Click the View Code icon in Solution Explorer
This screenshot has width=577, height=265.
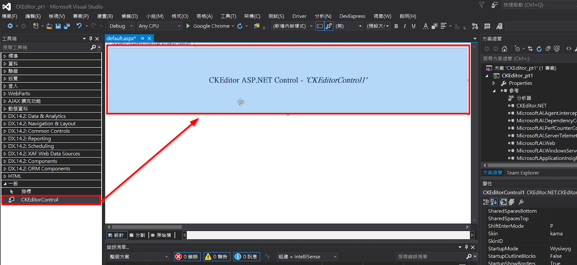(569, 49)
